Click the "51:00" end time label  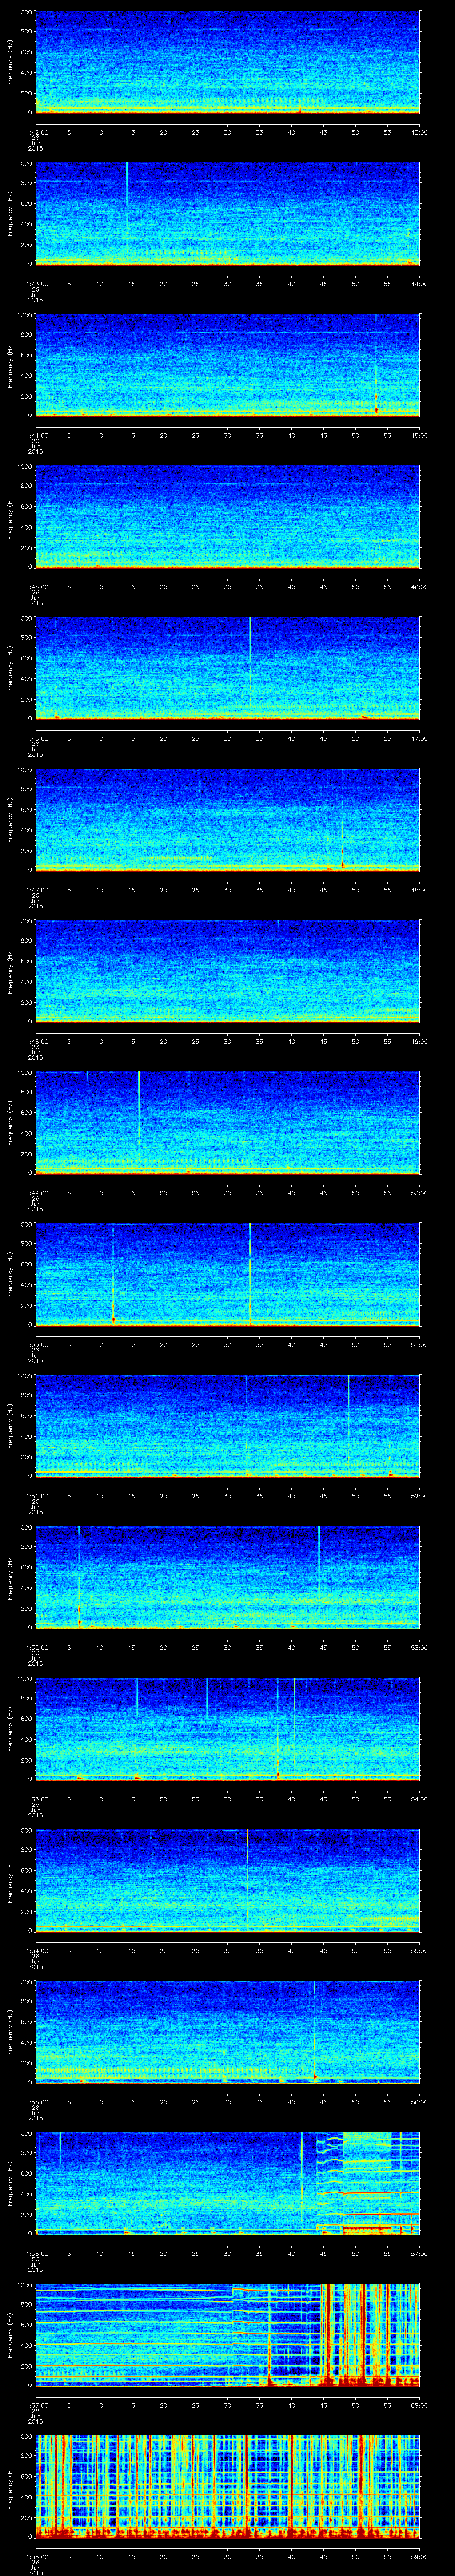(x=419, y=1344)
